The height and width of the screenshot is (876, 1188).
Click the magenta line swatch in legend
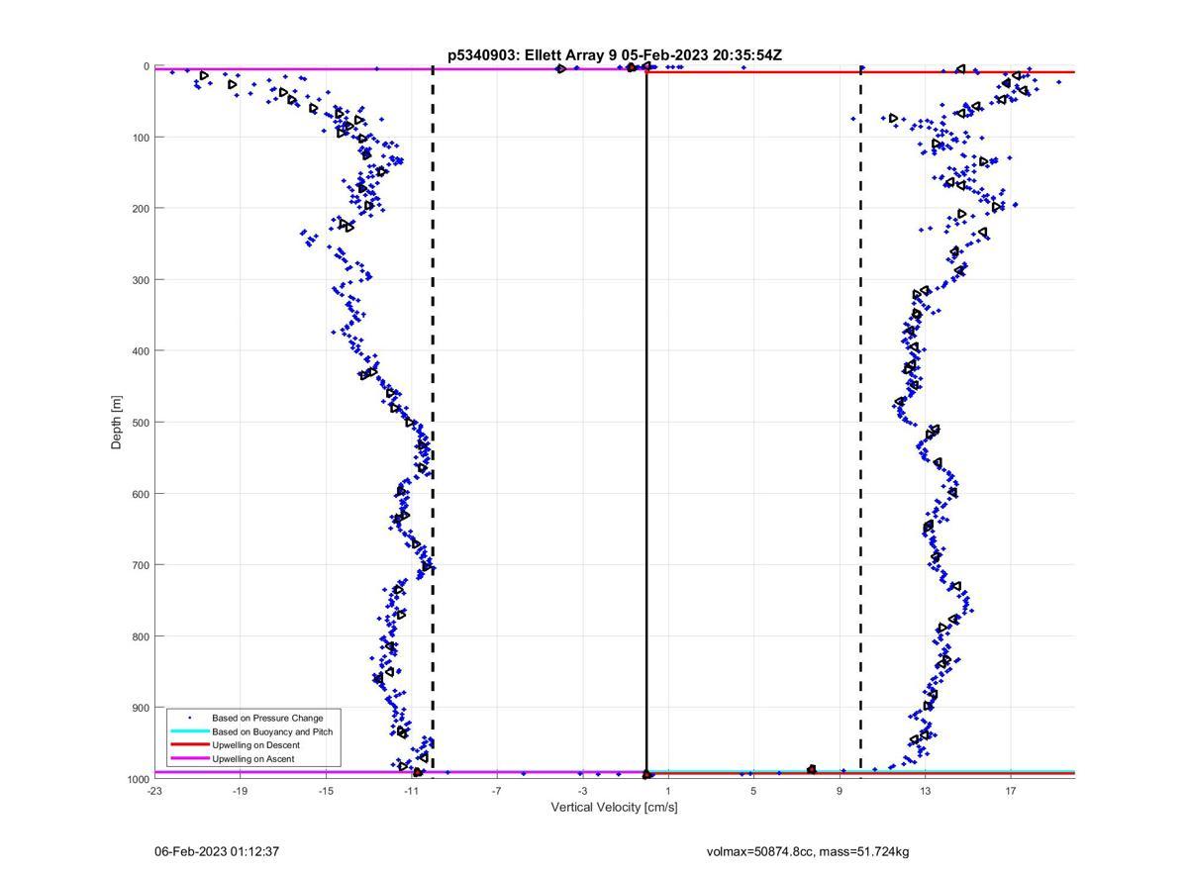pyautogui.click(x=189, y=759)
